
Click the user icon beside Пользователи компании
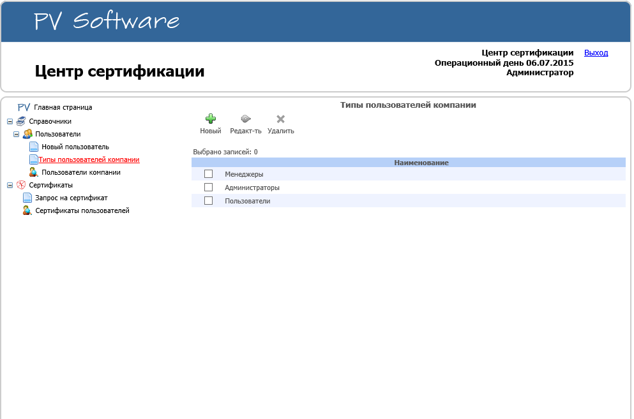(x=34, y=172)
